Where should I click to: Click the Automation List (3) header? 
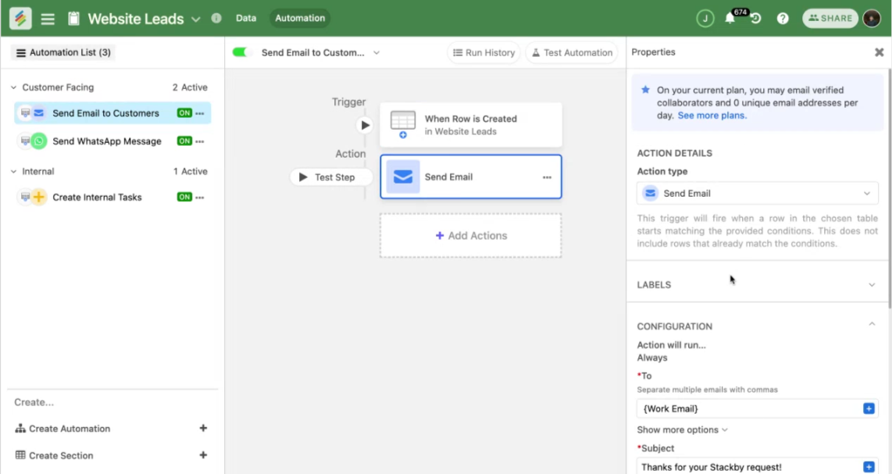click(x=63, y=52)
